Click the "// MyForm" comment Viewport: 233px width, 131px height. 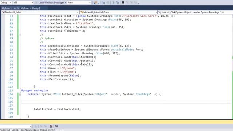click(47, 38)
